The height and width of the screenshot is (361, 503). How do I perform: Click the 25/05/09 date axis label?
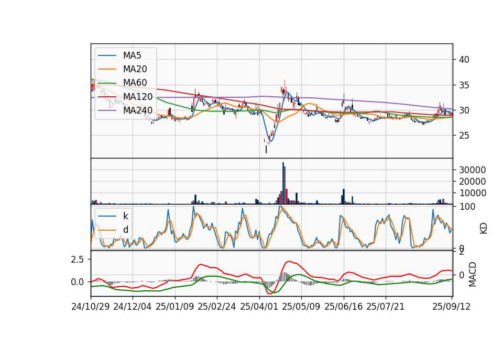(301, 307)
